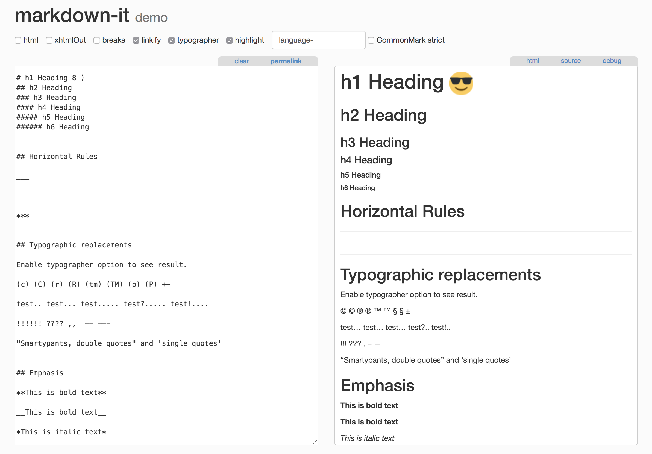Click the Horizontal Rules rendered heading

click(x=402, y=211)
